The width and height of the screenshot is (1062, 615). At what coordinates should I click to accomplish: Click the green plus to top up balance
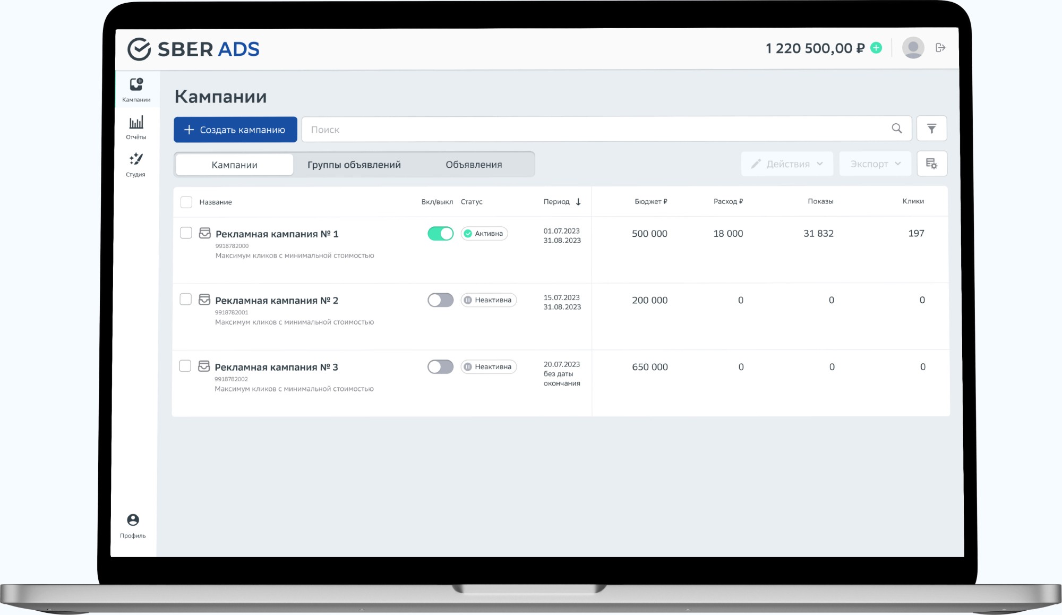click(x=877, y=48)
